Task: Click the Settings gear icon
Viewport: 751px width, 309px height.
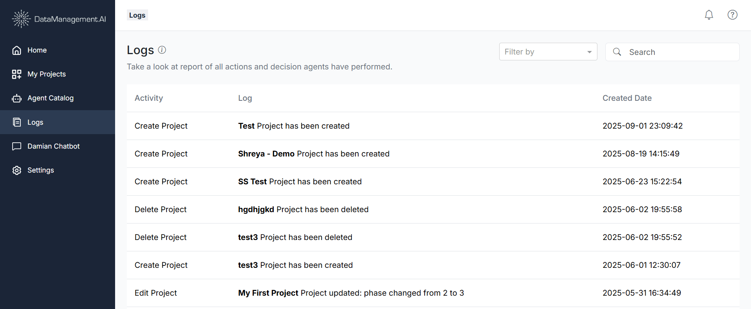Action: coord(16,170)
